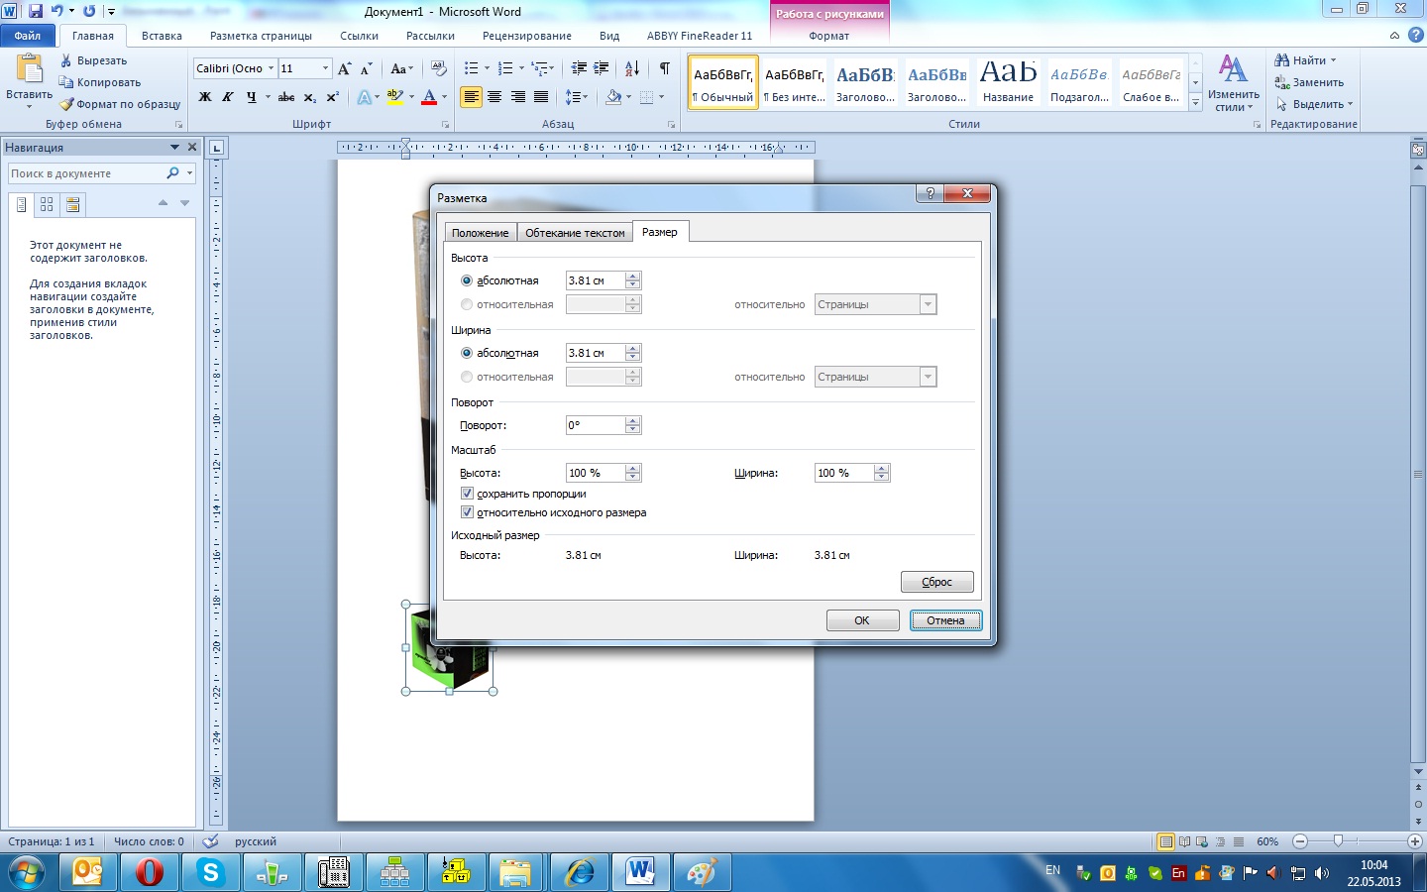Open the Заменить (Replace) tool
The height and width of the screenshot is (892, 1427).
pos(1309,82)
